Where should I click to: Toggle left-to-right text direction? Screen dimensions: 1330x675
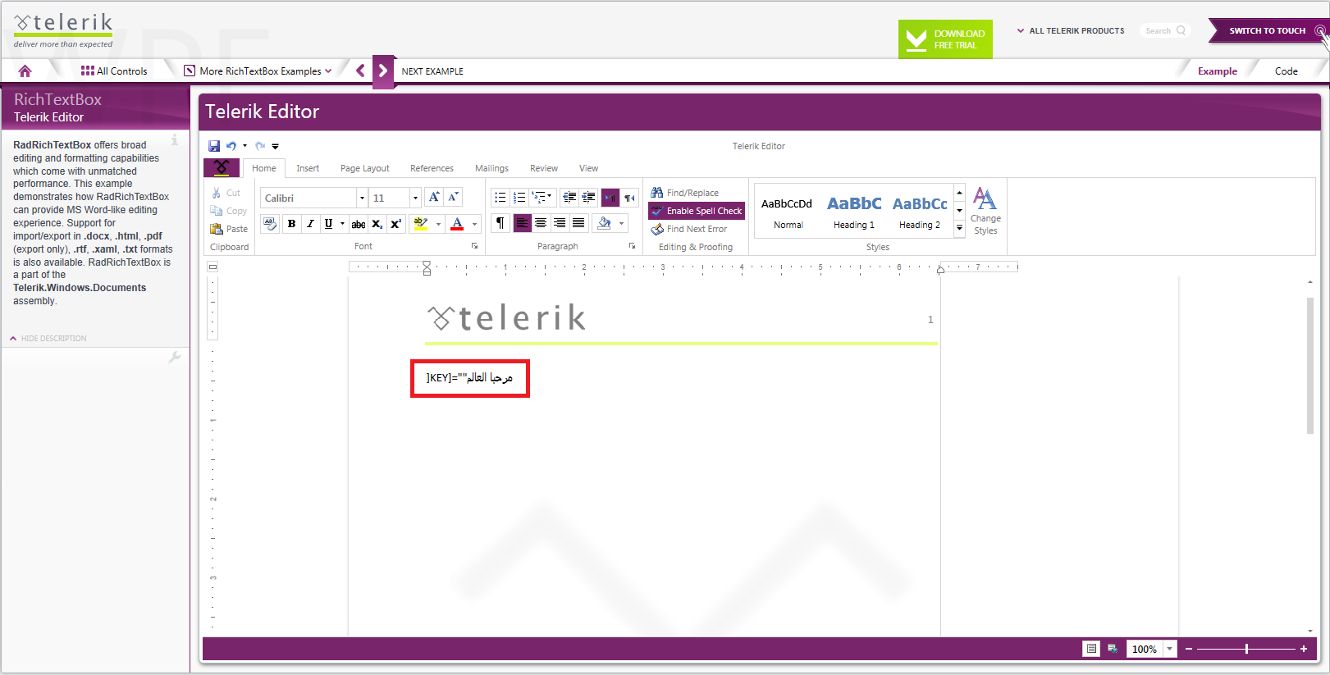pyautogui.click(x=610, y=198)
